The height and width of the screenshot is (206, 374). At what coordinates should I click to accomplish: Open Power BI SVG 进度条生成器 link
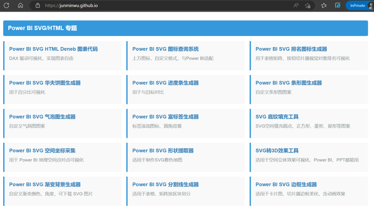pyautogui.click(x=166, y=83)
